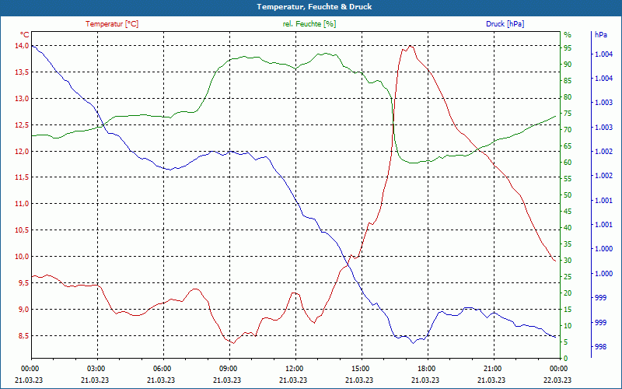The width and height of the screenshot is (622, 389).
Task: Click the '13,0' temperature axis value
Action: tap(22, 99)
